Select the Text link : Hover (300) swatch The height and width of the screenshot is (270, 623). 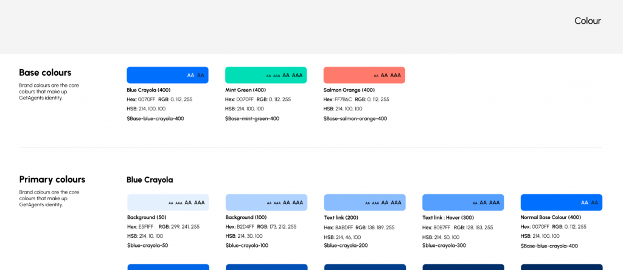463,203
